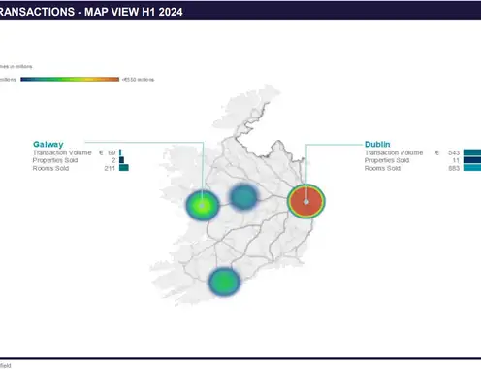Click Galway Transaction Volume bar
This screenshot has height=369, width=481.
pos(120,152)
